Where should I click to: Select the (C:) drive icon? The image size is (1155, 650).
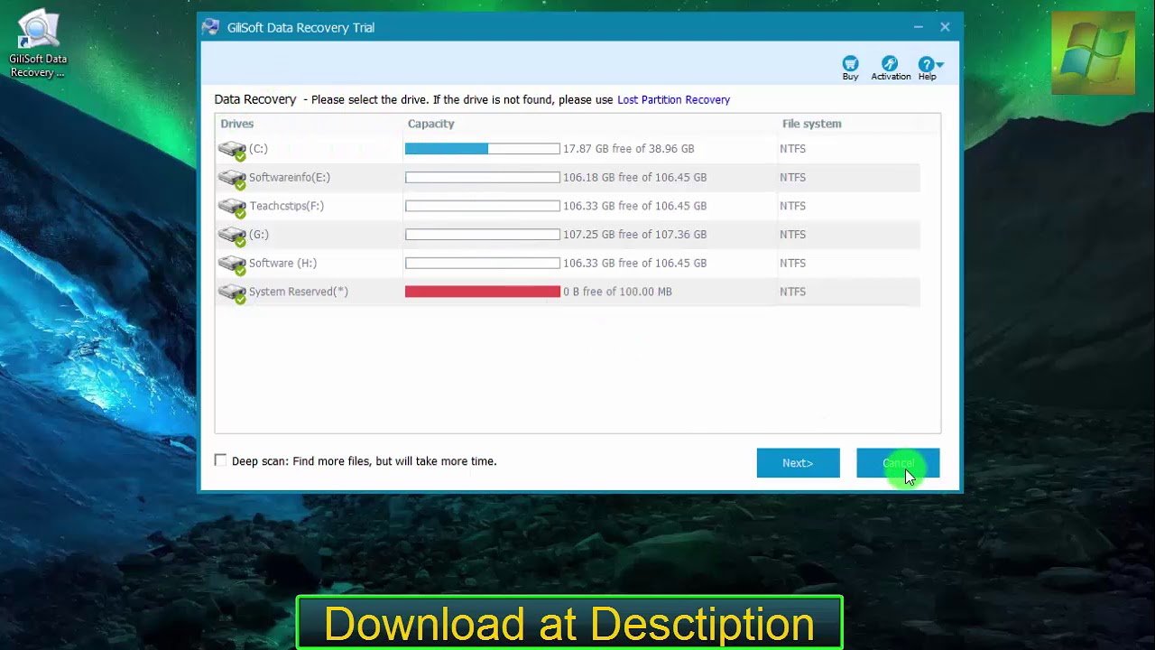[232, 150]
